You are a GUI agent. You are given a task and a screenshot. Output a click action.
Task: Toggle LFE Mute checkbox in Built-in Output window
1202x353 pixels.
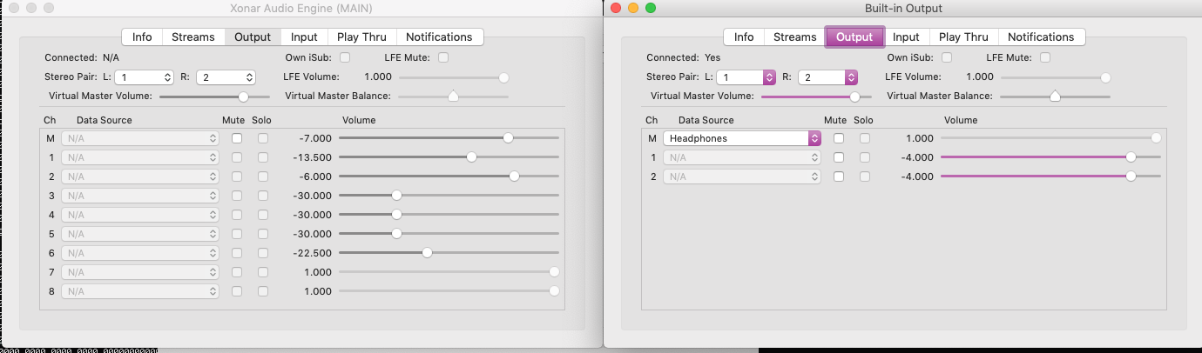(x=1045, y=57)
